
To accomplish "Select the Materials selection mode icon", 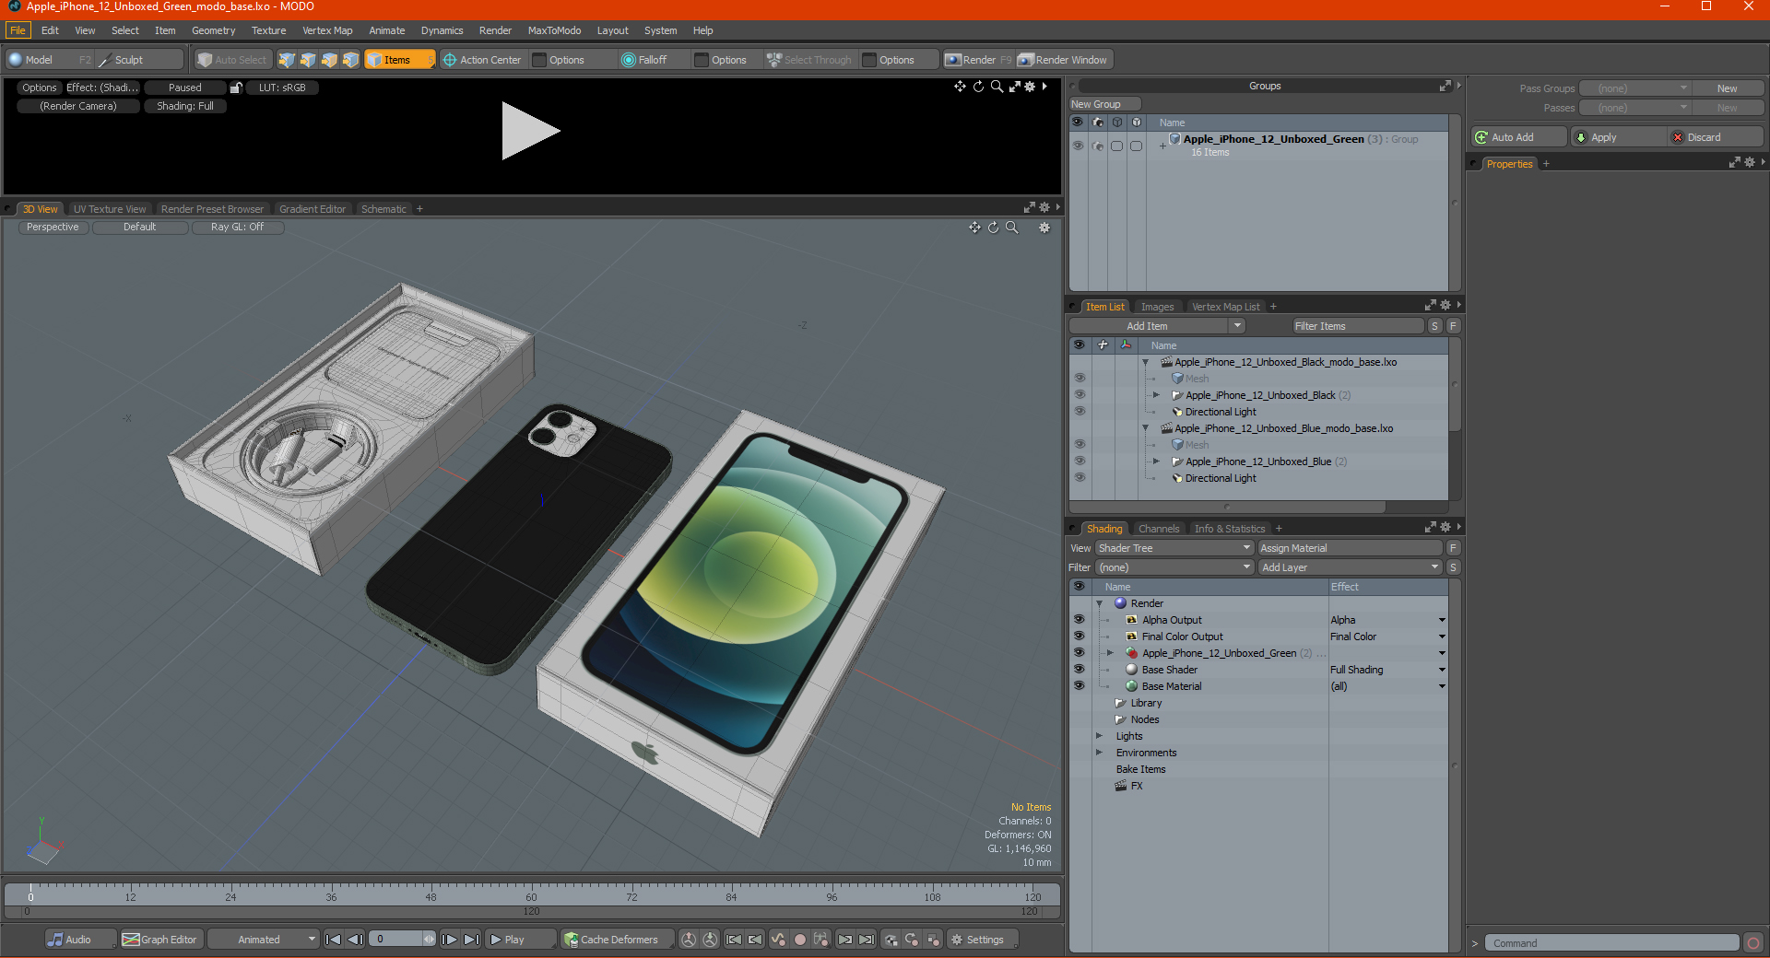I will [350, 60].
